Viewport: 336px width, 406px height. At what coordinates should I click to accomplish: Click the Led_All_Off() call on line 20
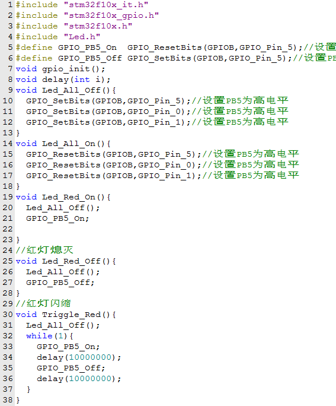(63, 208)
